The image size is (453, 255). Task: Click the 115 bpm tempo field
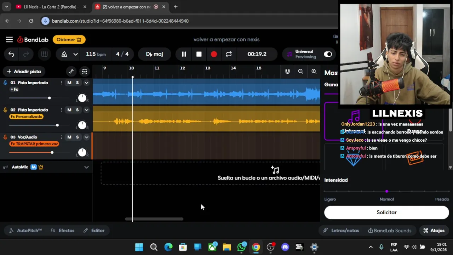[x=96, y=54]
